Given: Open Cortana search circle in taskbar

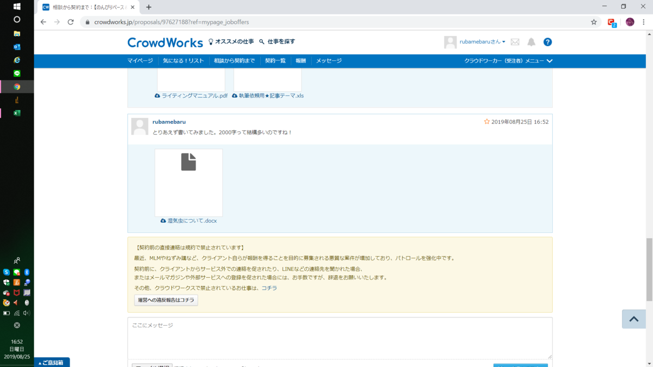Looking at the screenshot, I should coord(17,20).
